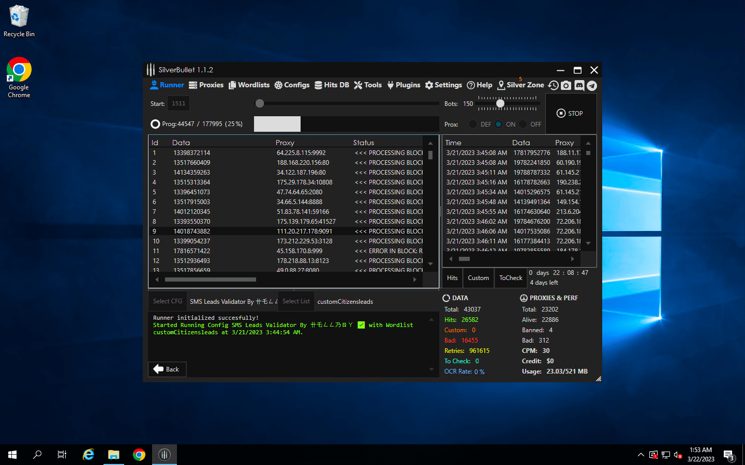Click the Retries value 961615

[479, 351]
